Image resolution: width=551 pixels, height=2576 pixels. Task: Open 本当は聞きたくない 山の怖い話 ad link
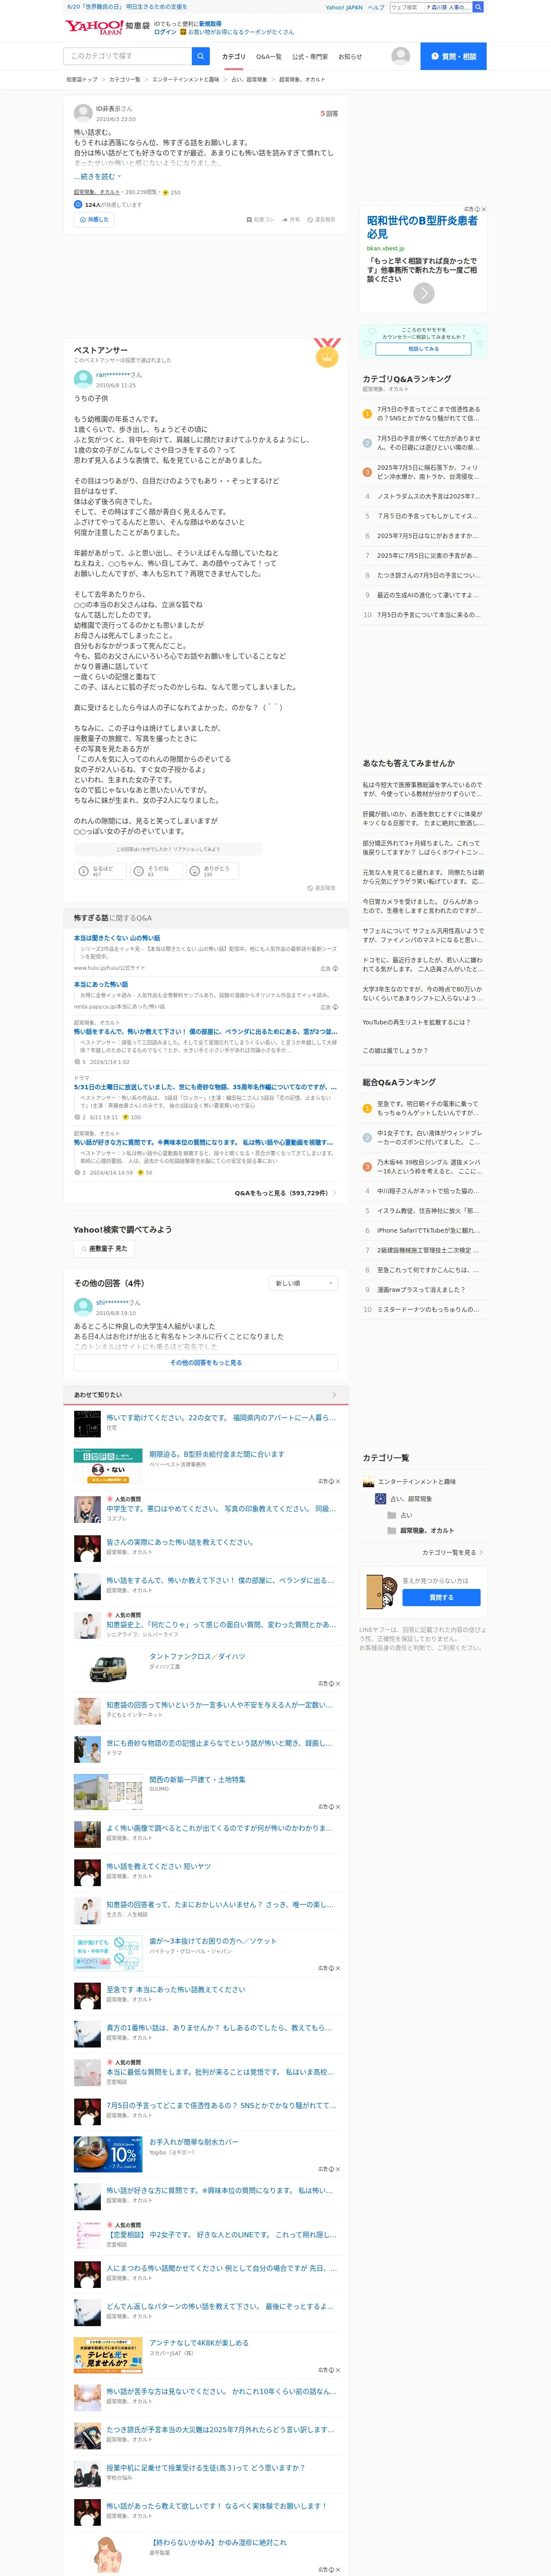click(117, 938)
